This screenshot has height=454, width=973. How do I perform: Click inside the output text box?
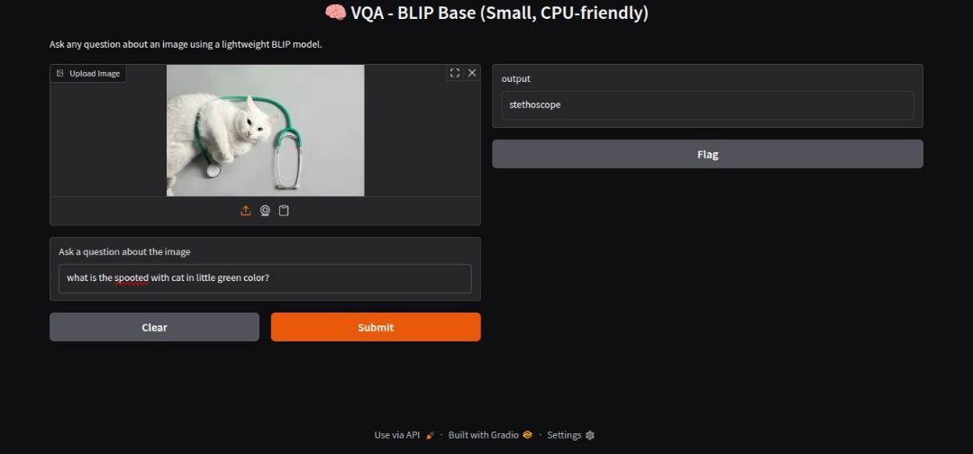[707, 105]
